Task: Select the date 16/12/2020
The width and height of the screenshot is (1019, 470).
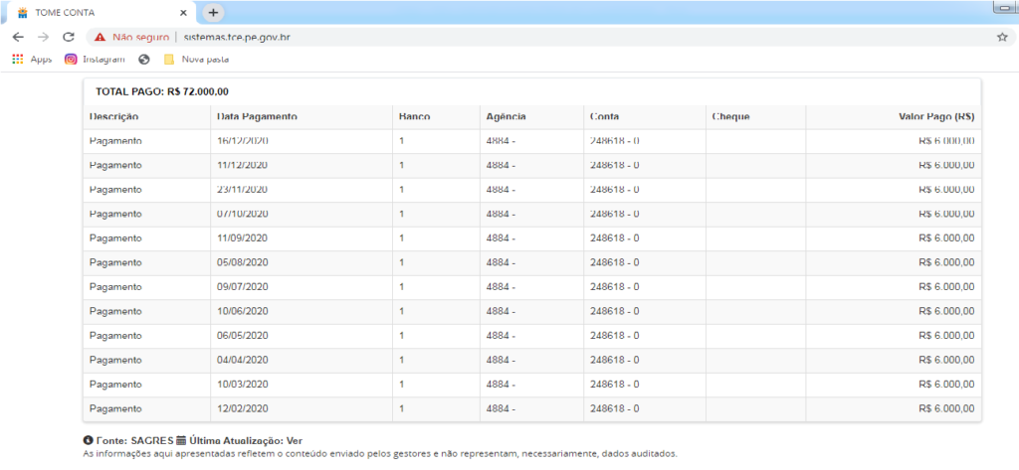Action: (x=243, y=140)
